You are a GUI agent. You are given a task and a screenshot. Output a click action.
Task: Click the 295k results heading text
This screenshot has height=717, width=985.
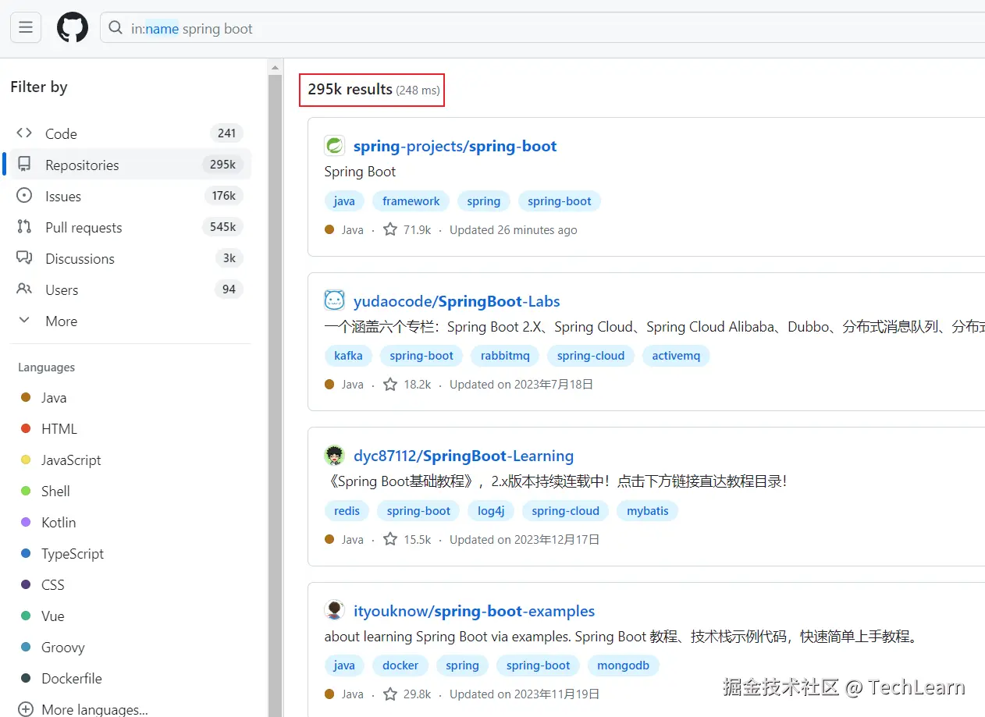click(350, 89)
